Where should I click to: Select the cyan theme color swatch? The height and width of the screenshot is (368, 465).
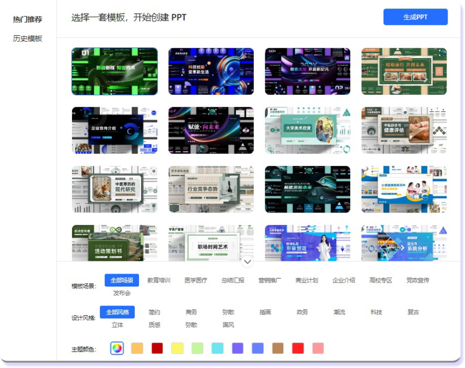(x=217, y=348)
